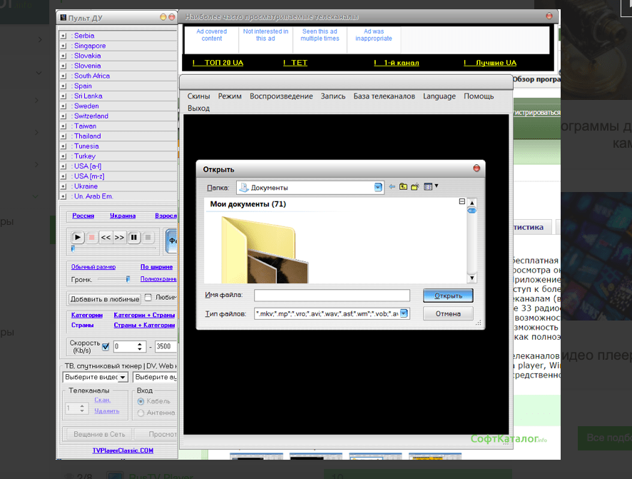The width and height of the screenshot is (632, 479).
Task: Click the Страны + Категории link
Action: (144, 325)
